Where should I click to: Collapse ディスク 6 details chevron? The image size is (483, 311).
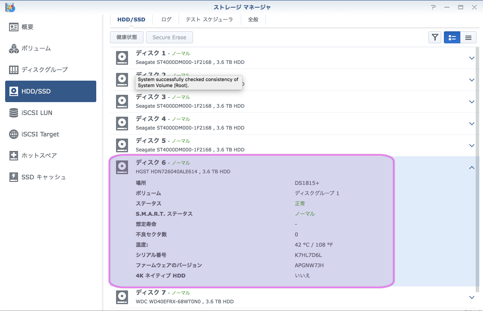tap(471, 168)
